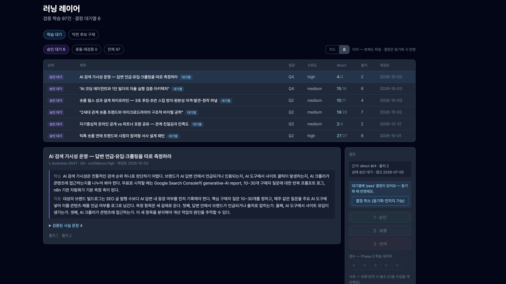Click date 2026-12-31 in table
506x284 pixels.
point(391,124)
